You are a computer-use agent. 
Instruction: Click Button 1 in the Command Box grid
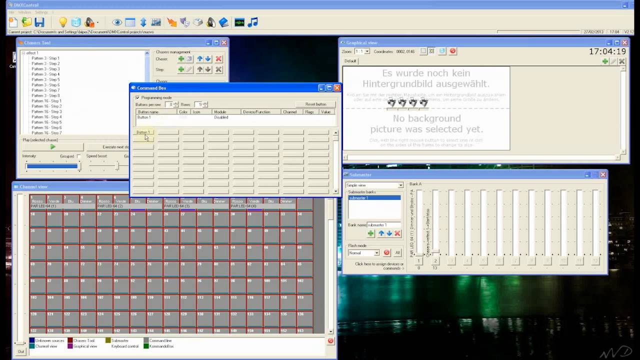coord(143,132)
